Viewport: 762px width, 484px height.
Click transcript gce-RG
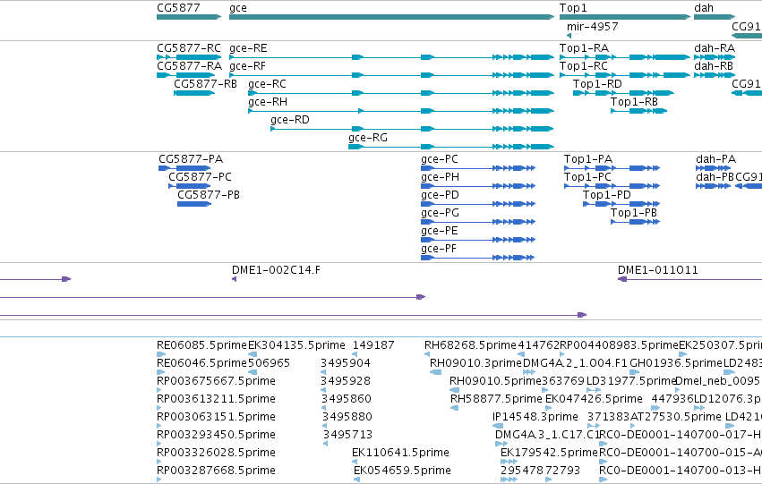point(451,147)
